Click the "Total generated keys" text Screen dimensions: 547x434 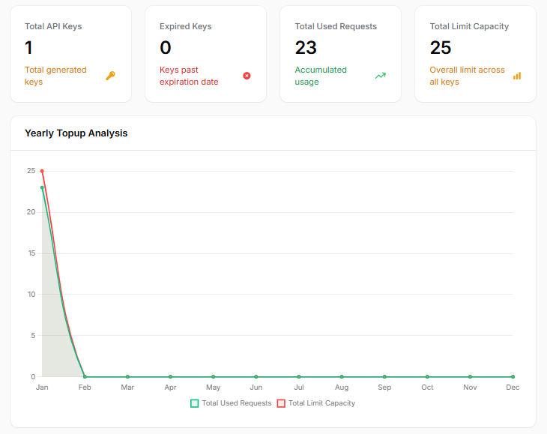55,76
